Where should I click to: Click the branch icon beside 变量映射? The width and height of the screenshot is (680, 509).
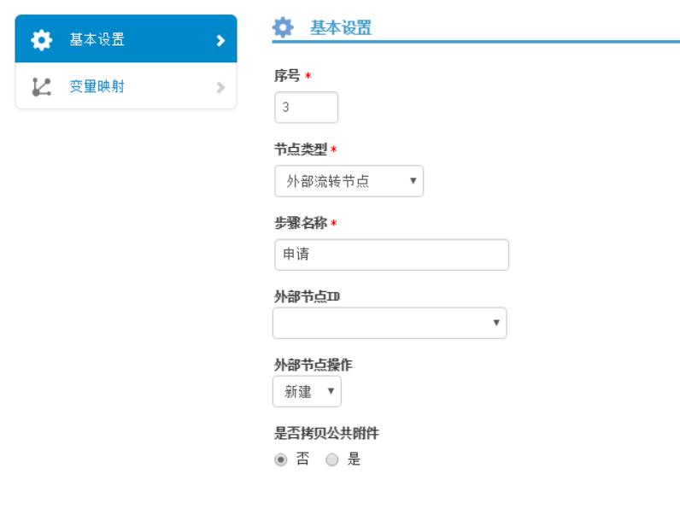[x=40, y=86]
